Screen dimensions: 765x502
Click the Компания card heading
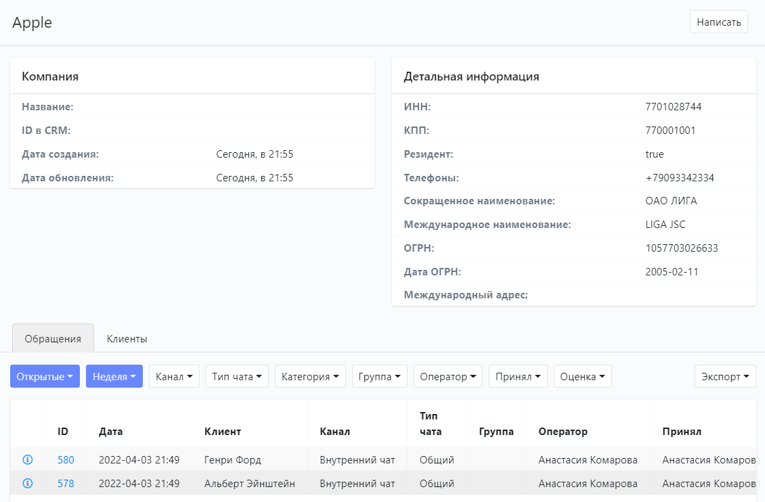[x=50, y=76]
